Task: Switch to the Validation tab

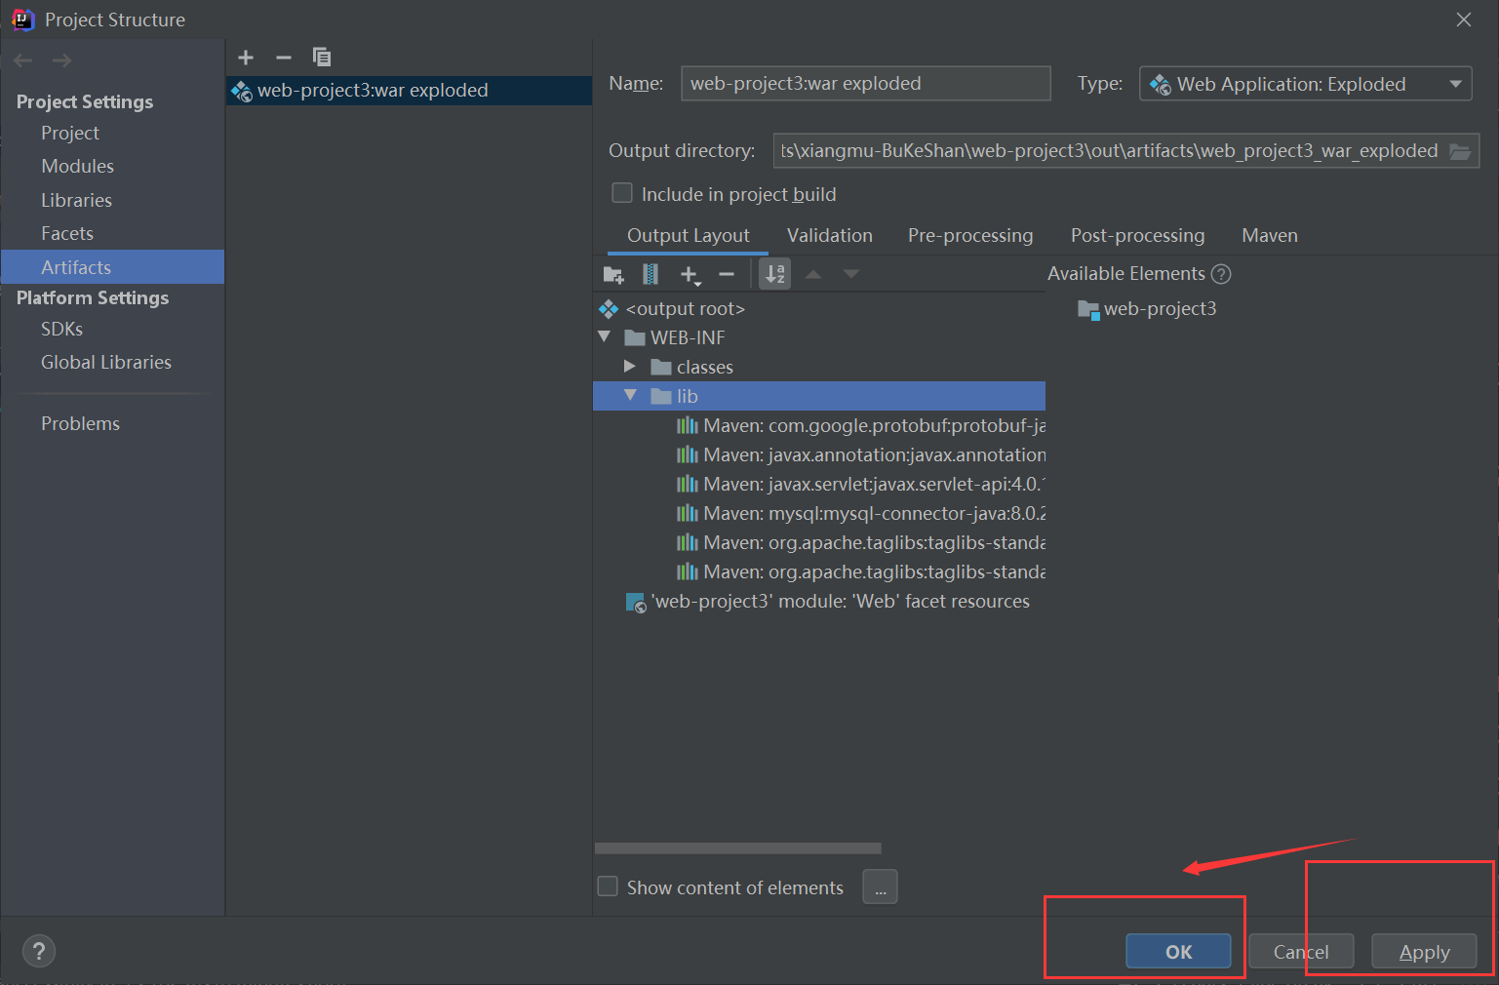Action: 829,235
